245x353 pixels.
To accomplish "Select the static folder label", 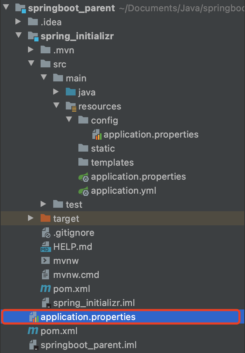I will coord(103,148).
